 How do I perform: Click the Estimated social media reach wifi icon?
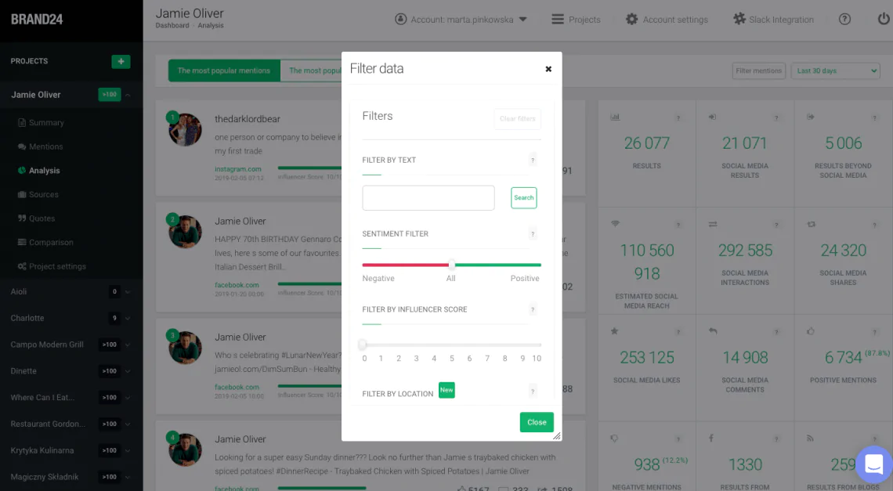614,224
